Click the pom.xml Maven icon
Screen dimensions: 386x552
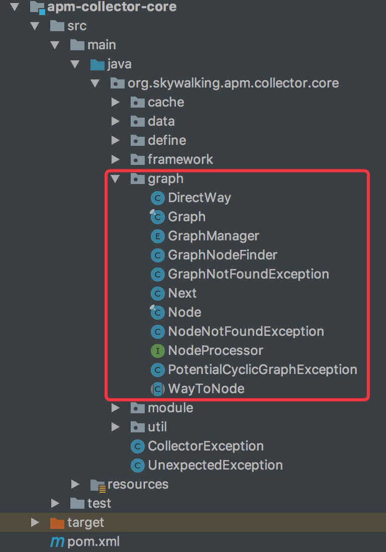[x=57, y=541]
